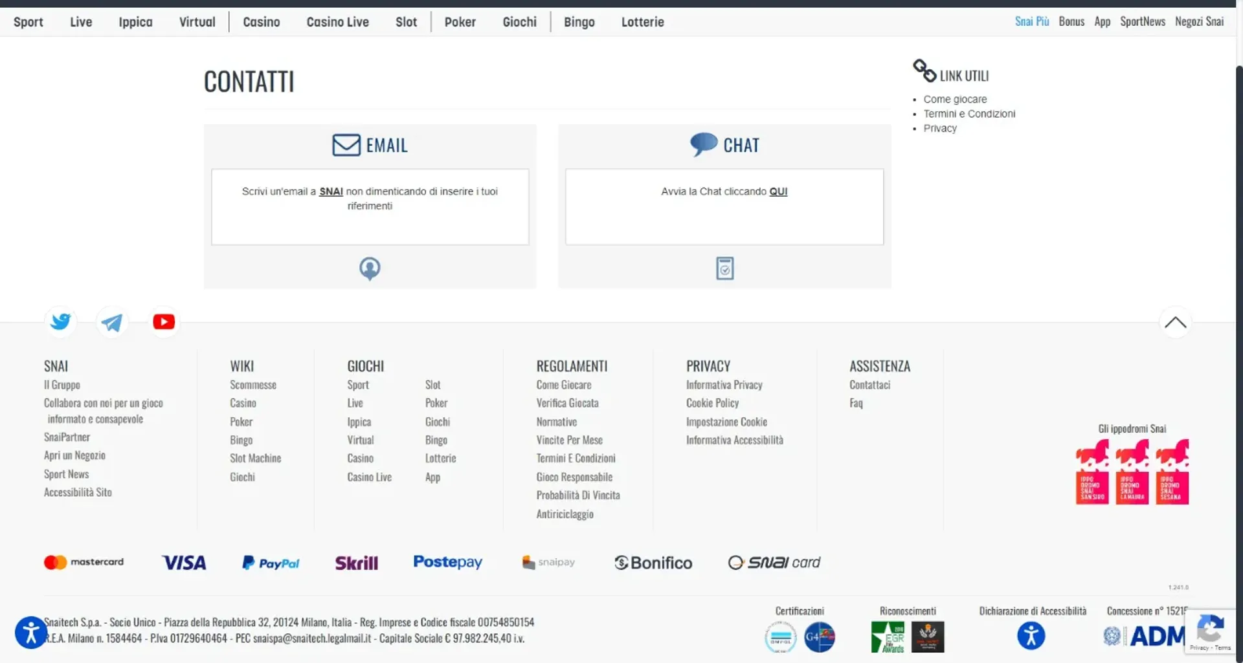Open Contattaci under Assistenza

(x=869, y=385)
